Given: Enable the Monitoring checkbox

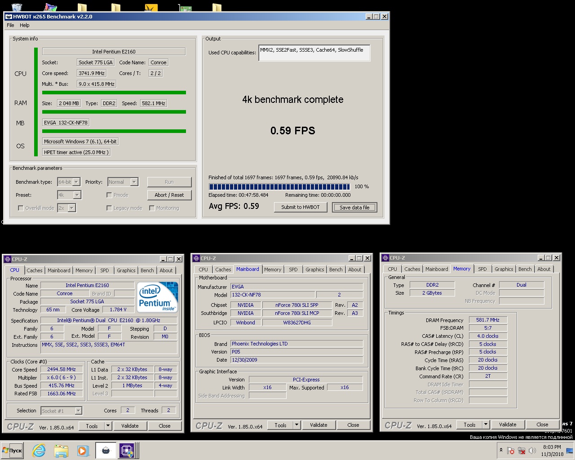Looking at the screenshot, I should point(152,208).
